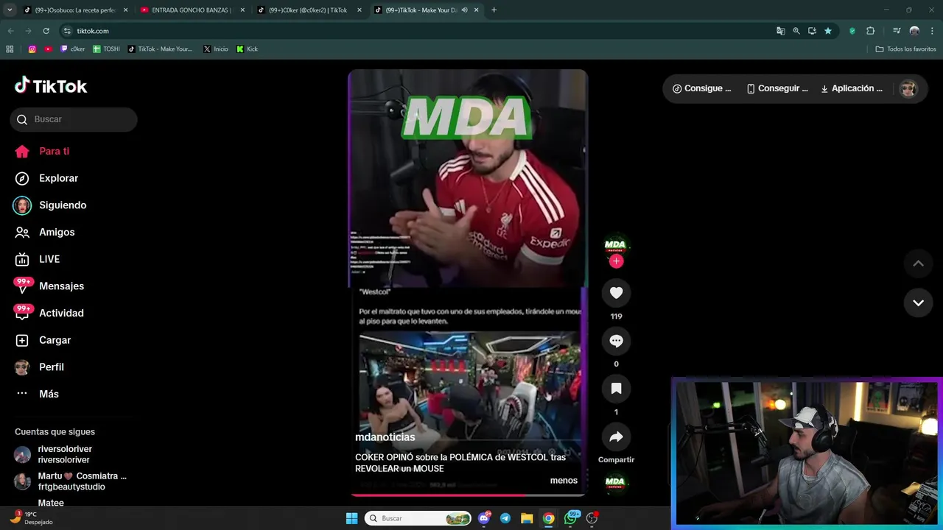Screen dimensions: 943x530
Task: Open the weather widget Despejado
Action: tap(32, 517)
